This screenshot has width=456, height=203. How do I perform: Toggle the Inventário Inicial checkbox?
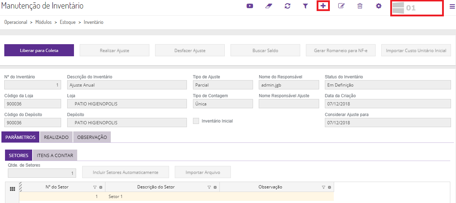tap(196, 121)
